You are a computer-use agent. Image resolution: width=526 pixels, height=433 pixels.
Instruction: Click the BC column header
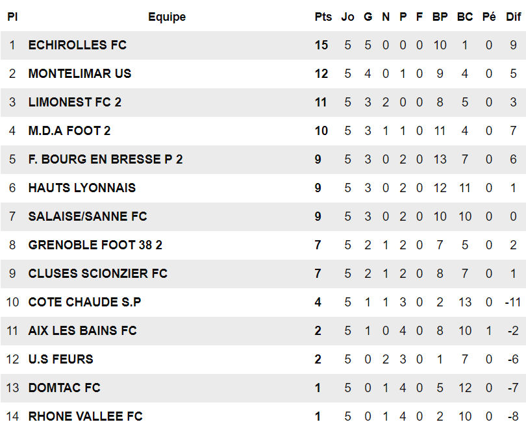point(465,18)
